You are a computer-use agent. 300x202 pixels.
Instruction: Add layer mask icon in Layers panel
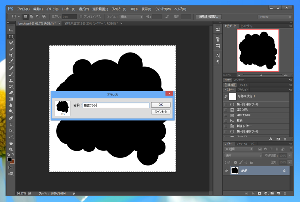(x=259, y=193)
